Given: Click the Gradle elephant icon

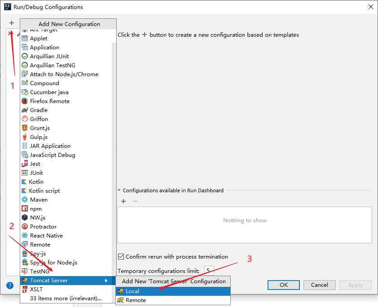Looking at the screenshot, I should pyautogui.click(x=25, y=110).
